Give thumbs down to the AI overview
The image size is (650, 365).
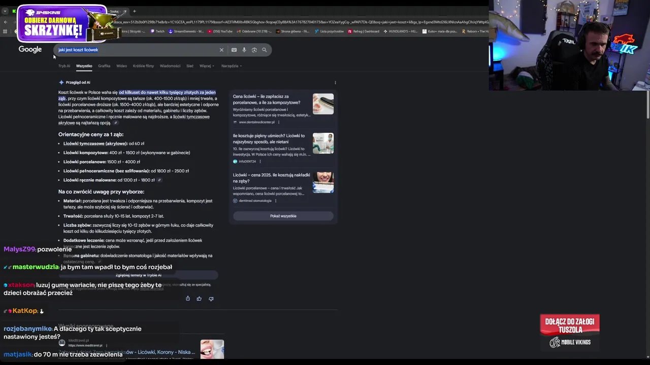coord(211,299)
